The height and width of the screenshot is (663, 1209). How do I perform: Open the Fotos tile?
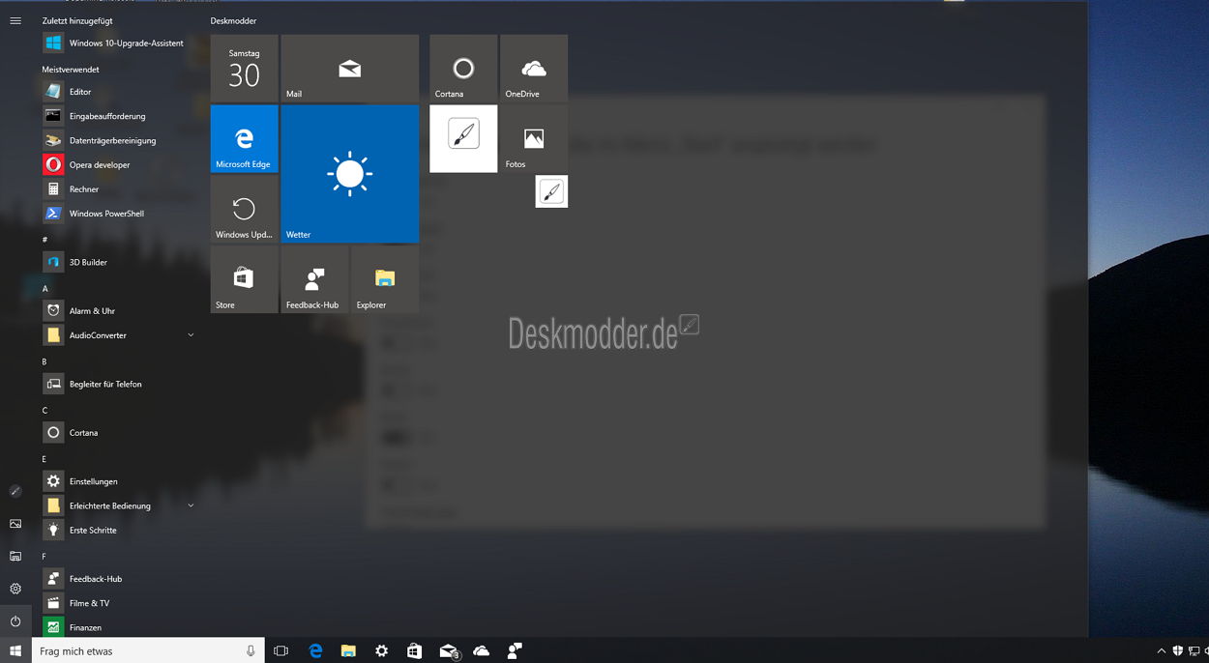(534, 139)
